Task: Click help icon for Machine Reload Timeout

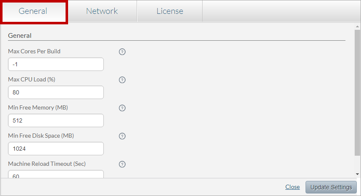Action: tap(122, 164)
